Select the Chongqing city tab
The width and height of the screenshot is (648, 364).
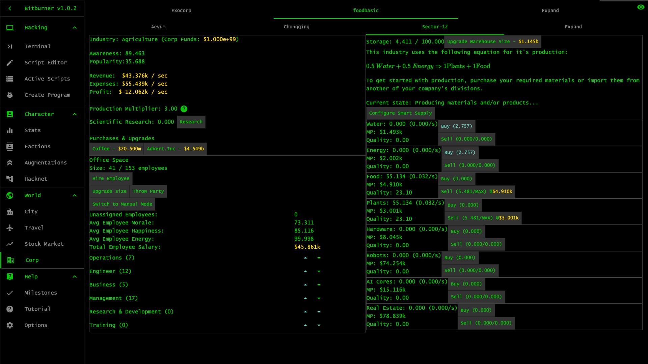coord(296,27)
